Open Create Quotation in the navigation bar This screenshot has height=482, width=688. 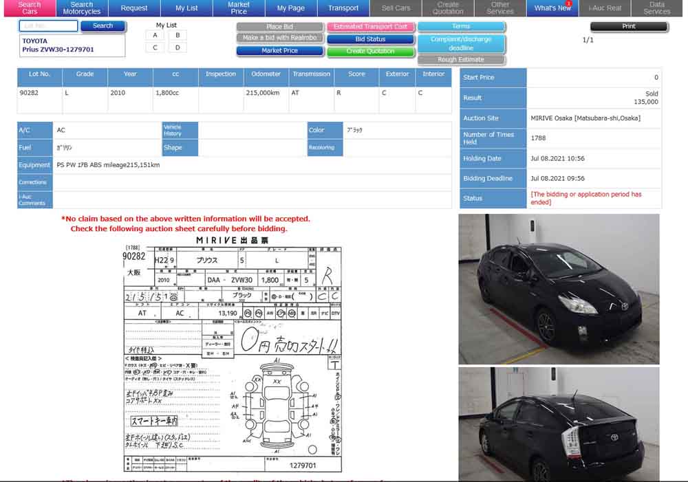tap(448, 8)
